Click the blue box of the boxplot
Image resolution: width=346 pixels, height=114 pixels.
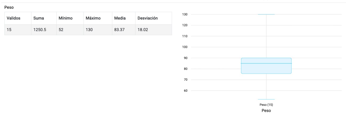pyautogui.click(x=266, y=69)
